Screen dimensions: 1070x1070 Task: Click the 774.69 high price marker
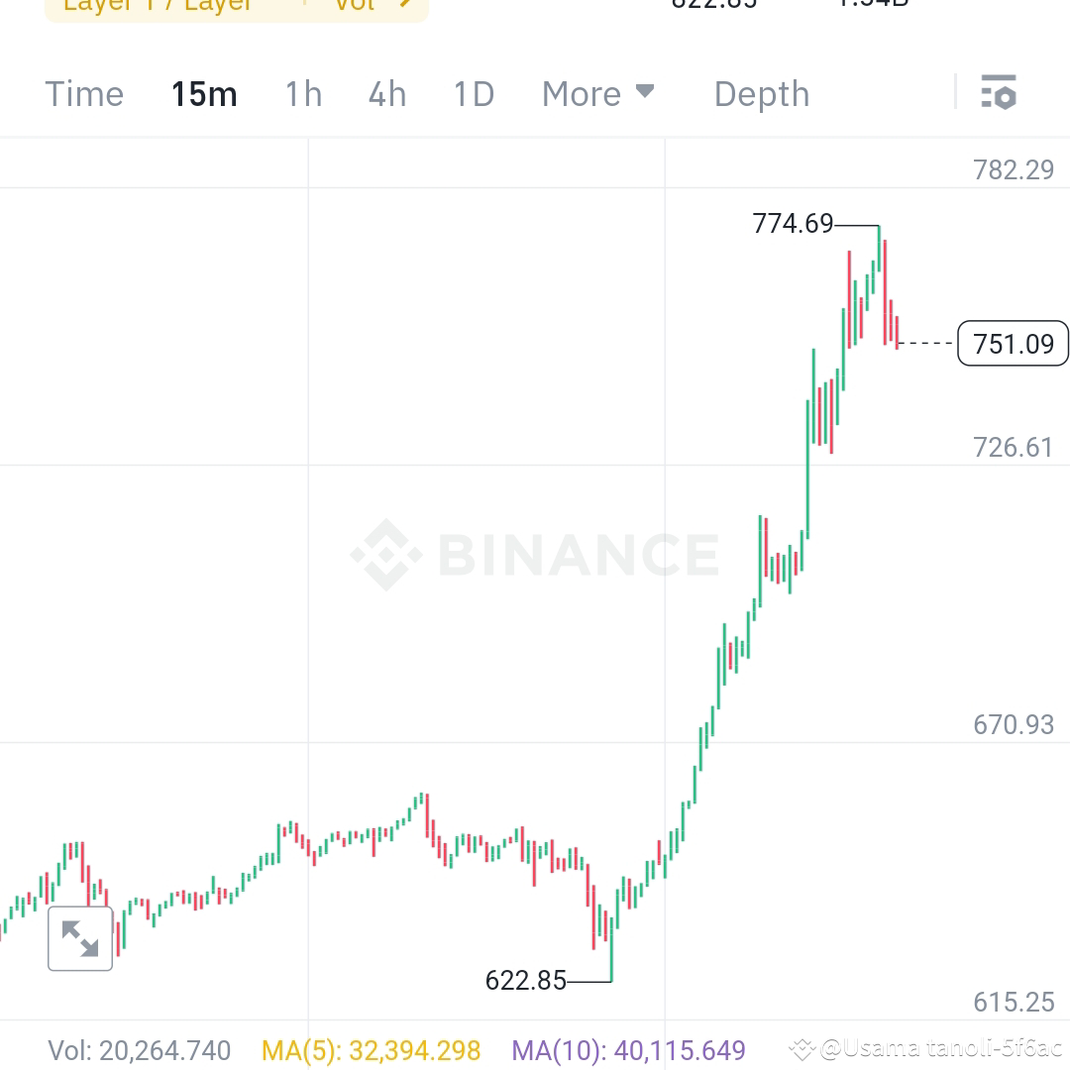click(x=793, y=224)
